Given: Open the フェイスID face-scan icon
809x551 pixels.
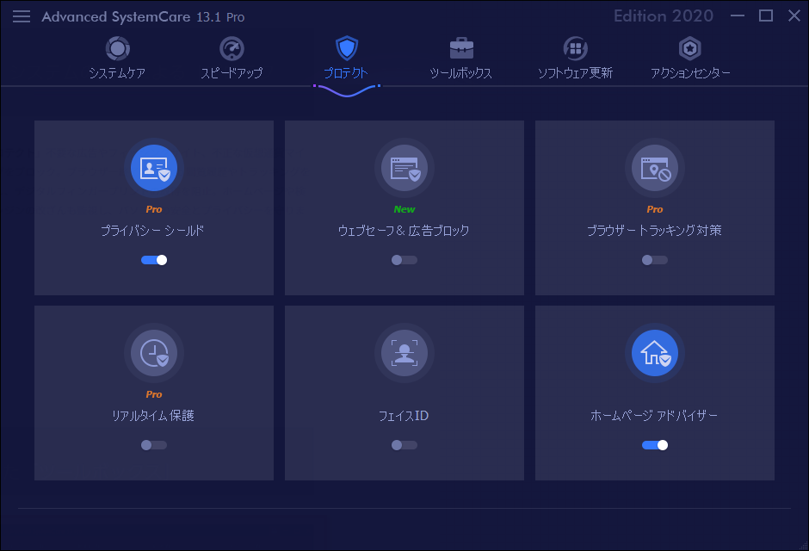Looking at the screenshot, I should pos(404,353).
